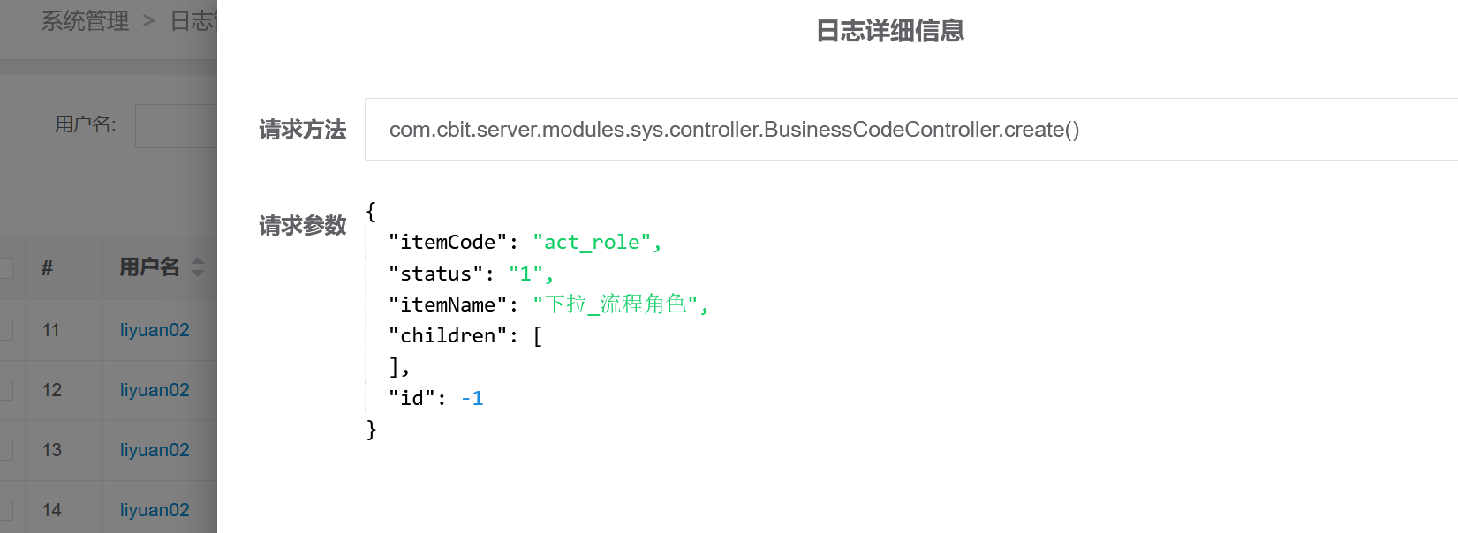Click the 用户名 column header text
Viewport: 1458px width, 533px height.
(x=149, y=267)
